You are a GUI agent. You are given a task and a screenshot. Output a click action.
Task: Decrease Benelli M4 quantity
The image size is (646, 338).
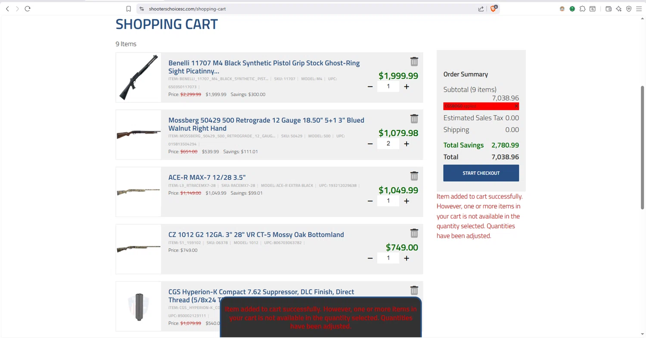point(370,87)
